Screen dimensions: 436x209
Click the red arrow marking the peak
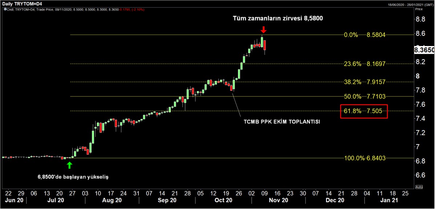tap(264, 29)
